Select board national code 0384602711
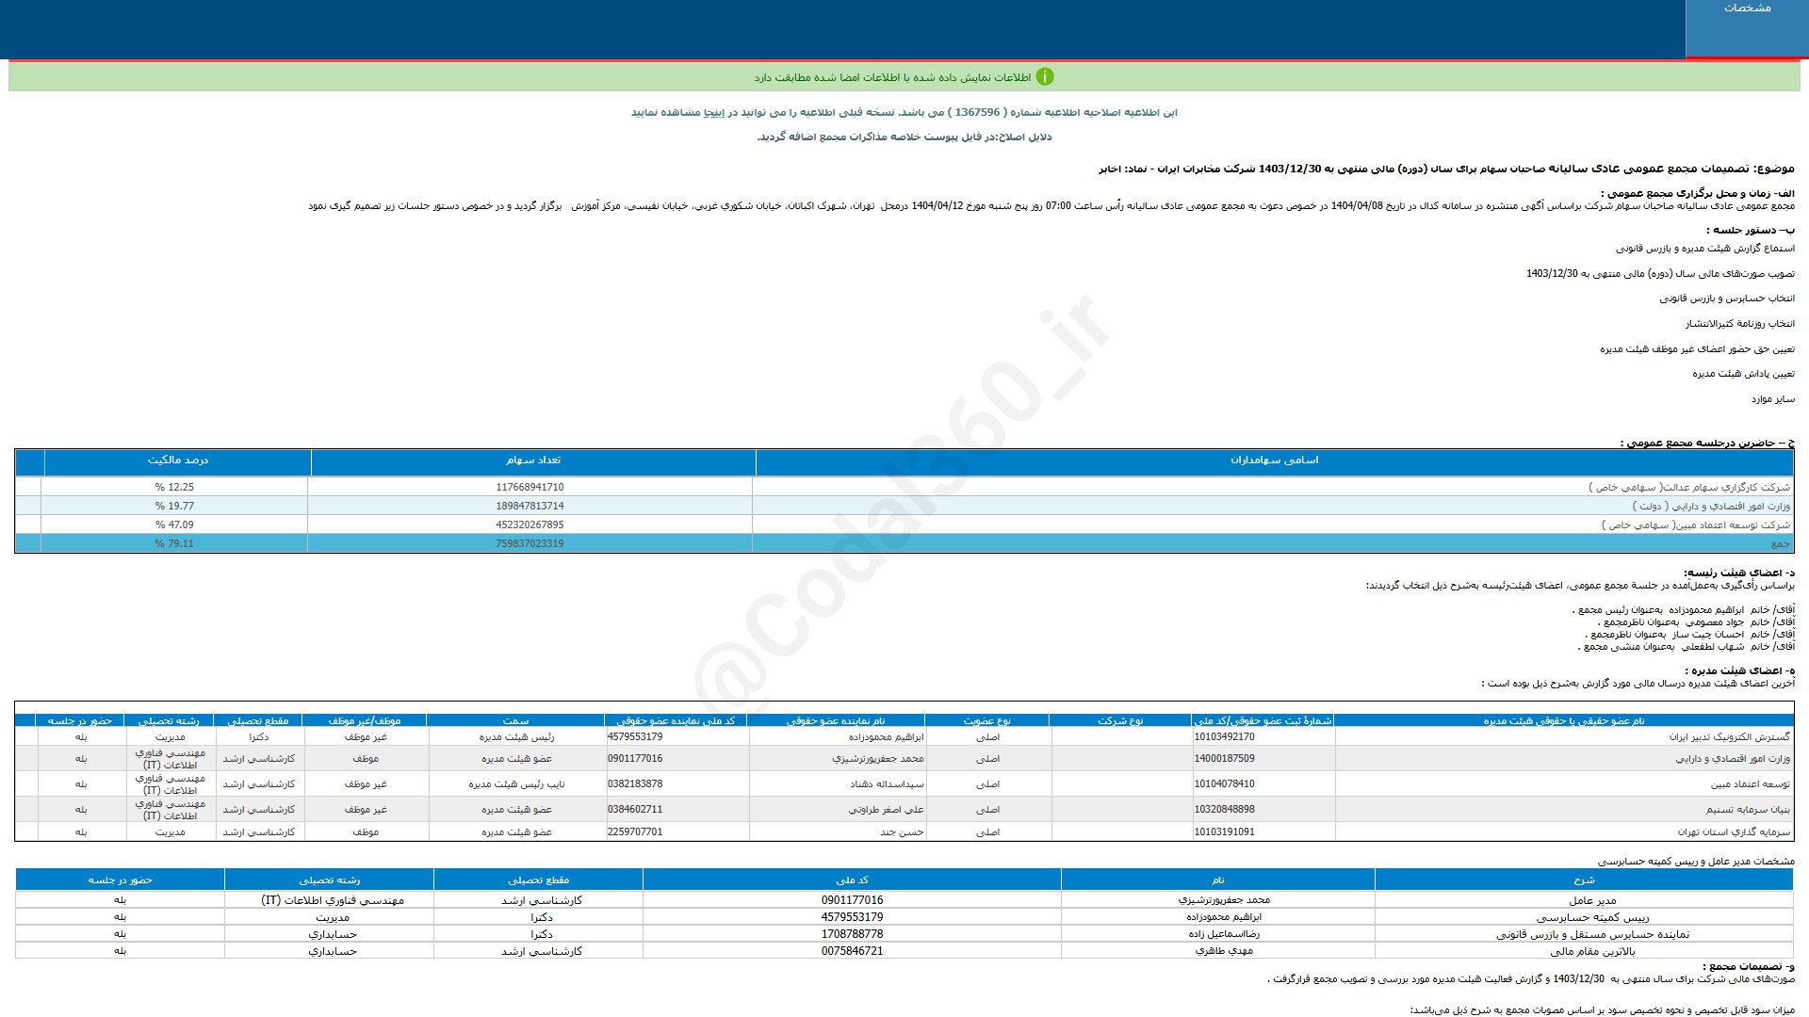The height and width of the screenshot is (1017, 1809). click(635, 810)
